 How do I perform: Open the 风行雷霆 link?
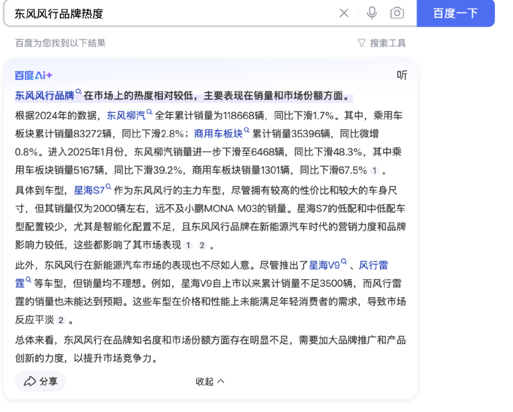pos(373,265)
